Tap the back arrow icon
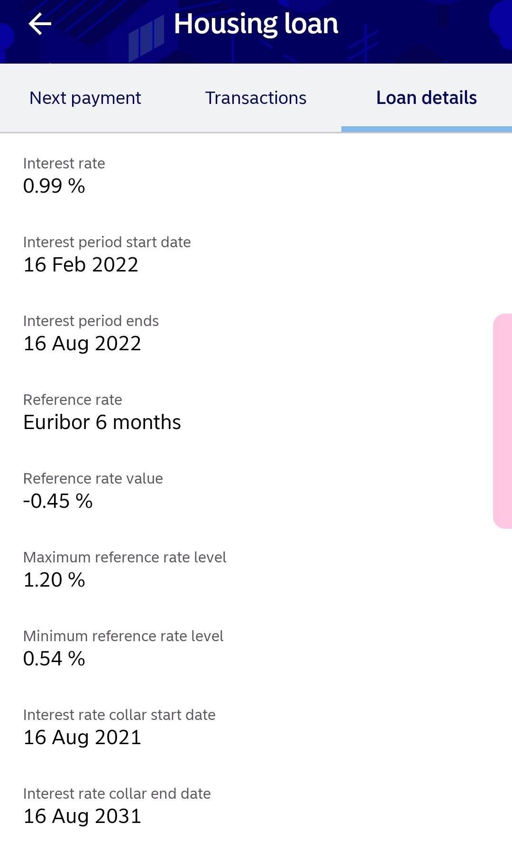This screenshot has width=512, height=850. pos(40,24)
